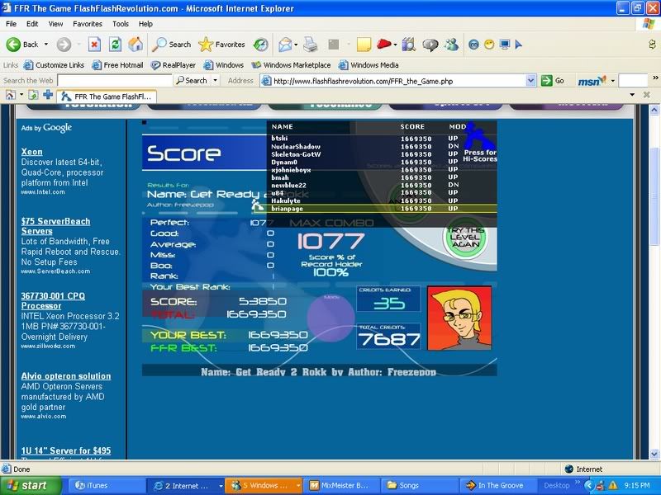Select the FFR The Game browser tab
Viewport: 661px width, 495px height.
[107, 96]
